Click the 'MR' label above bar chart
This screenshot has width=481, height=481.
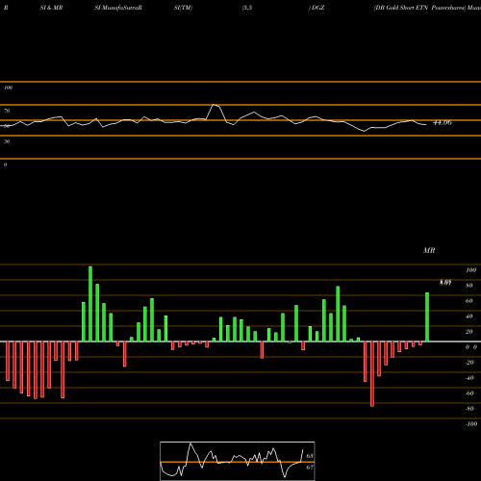point(429,250)
